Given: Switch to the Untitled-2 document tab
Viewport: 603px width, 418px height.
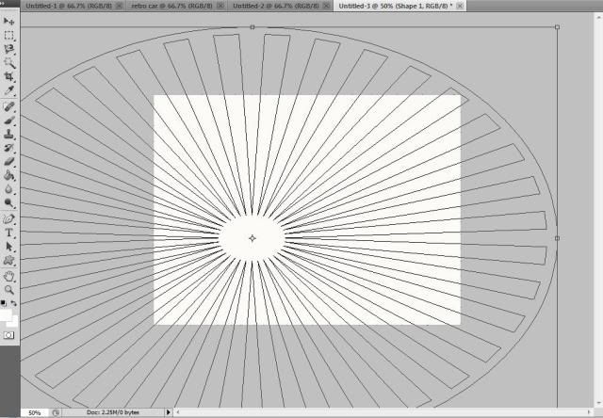Looking at the screenshot, I should [x=276, y=6].
